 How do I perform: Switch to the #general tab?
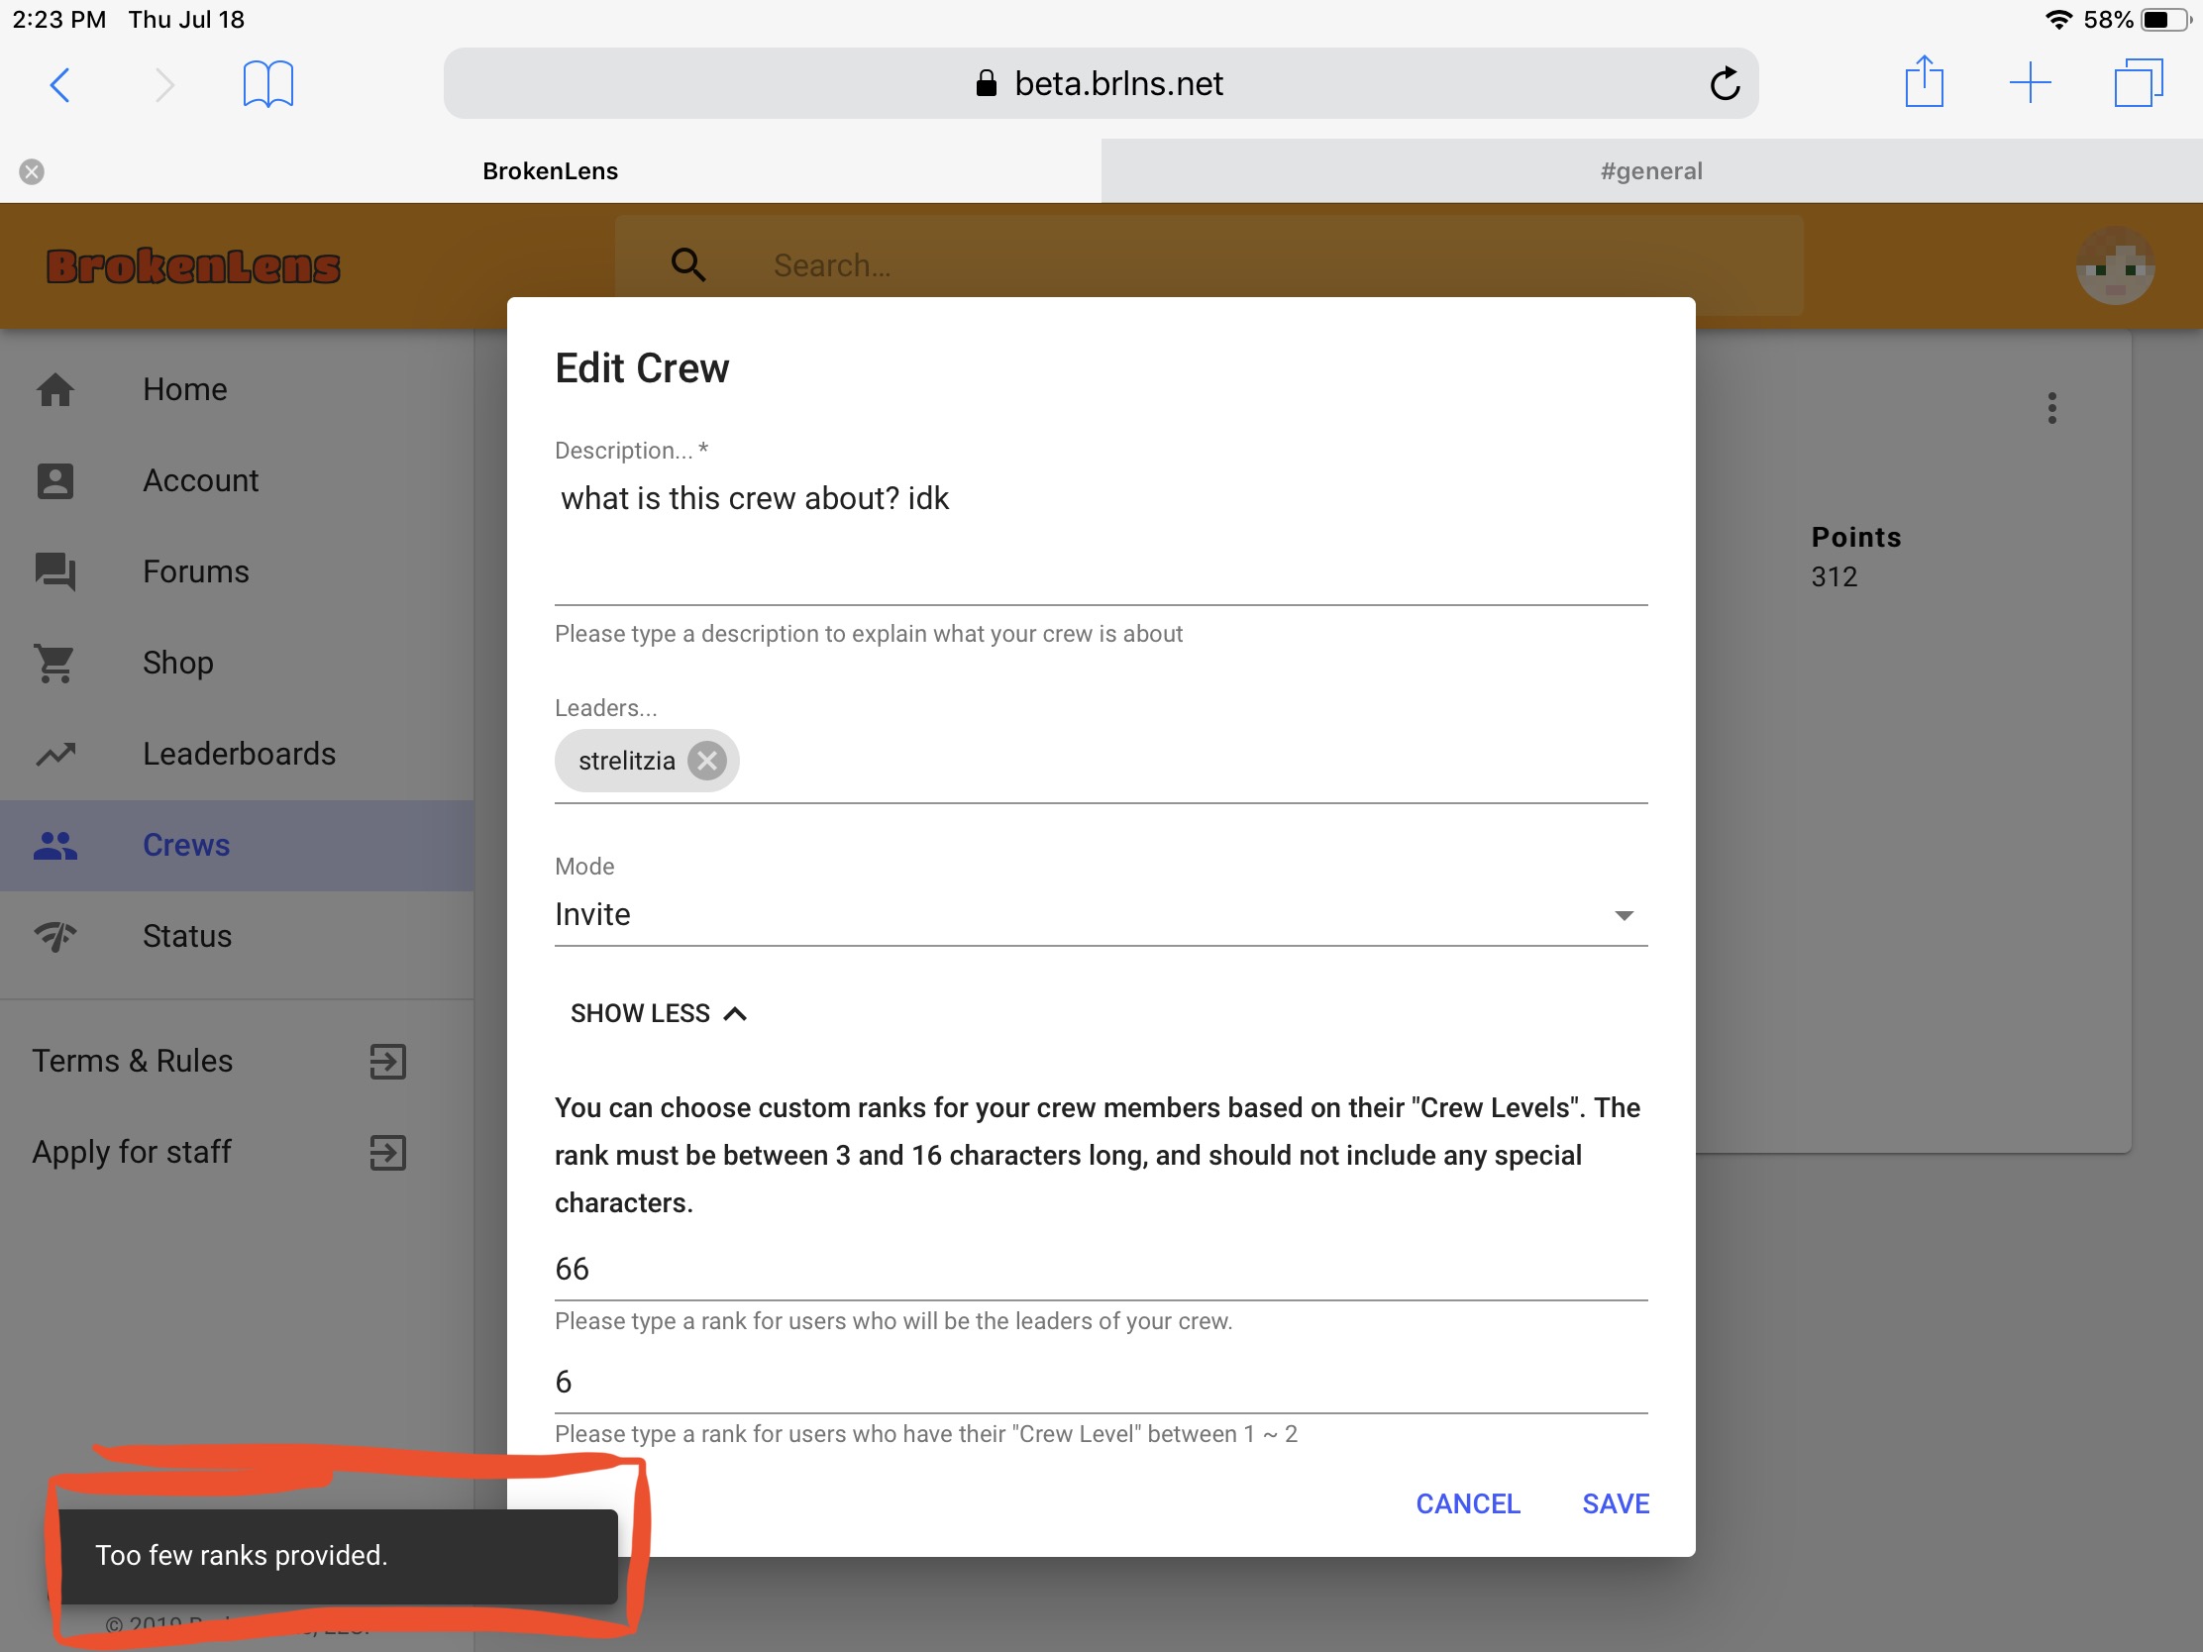tap(1651, 171)
